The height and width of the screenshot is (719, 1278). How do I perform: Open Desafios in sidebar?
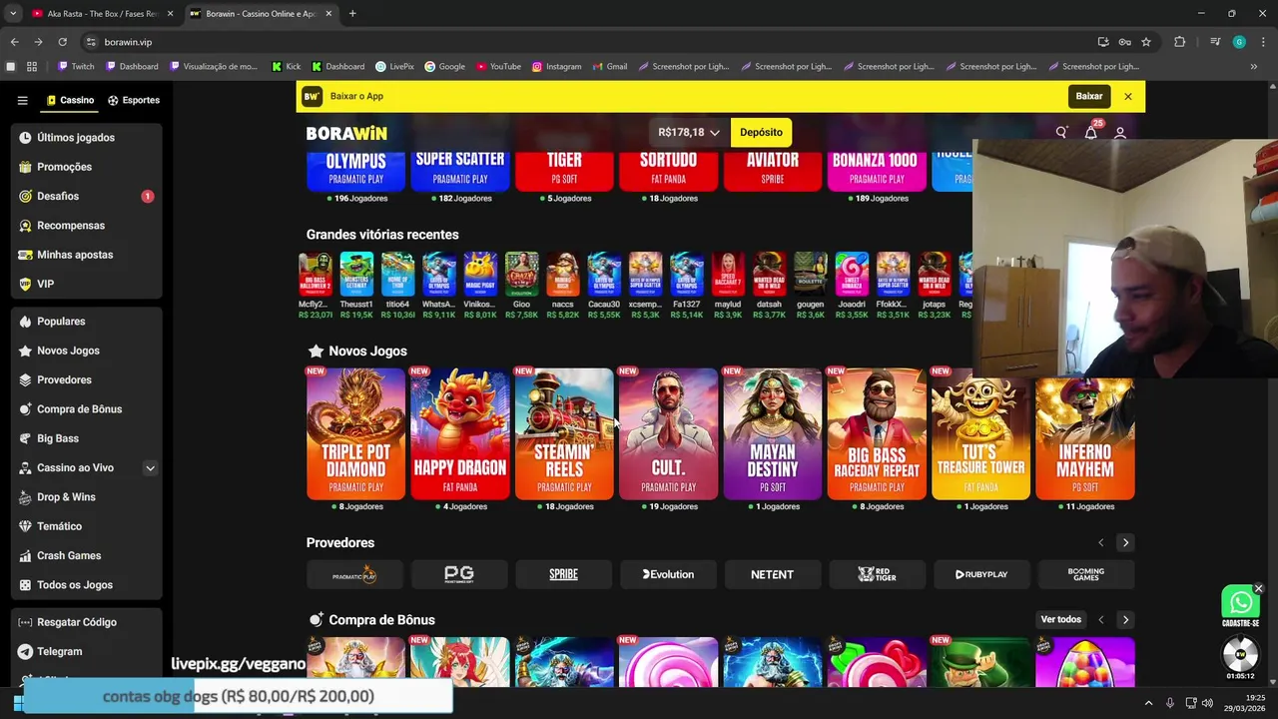coord(86,196)
